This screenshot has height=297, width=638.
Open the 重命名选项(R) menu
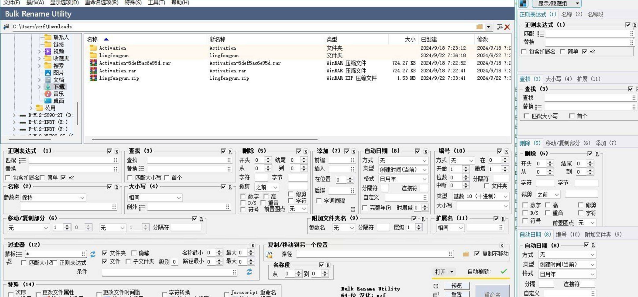click(x=101, y=3)
